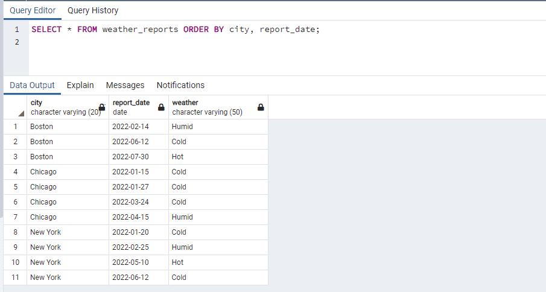Select row number 1 header

point(15,127)
